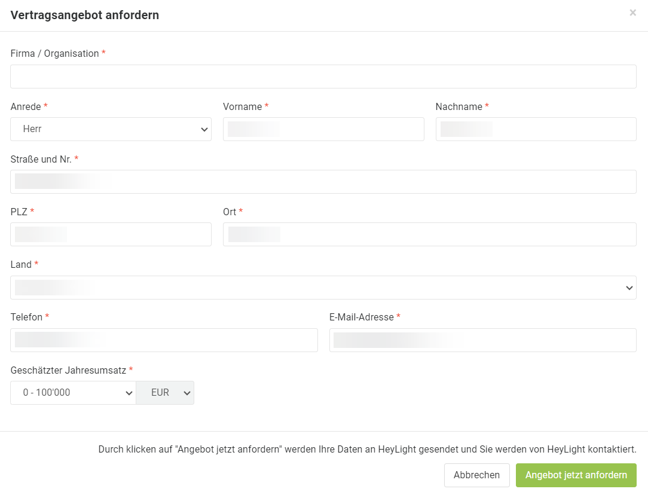648x498 pixels.
Task: Close the Vertragsangebot anfordern dialog
Action: point(632,13)
